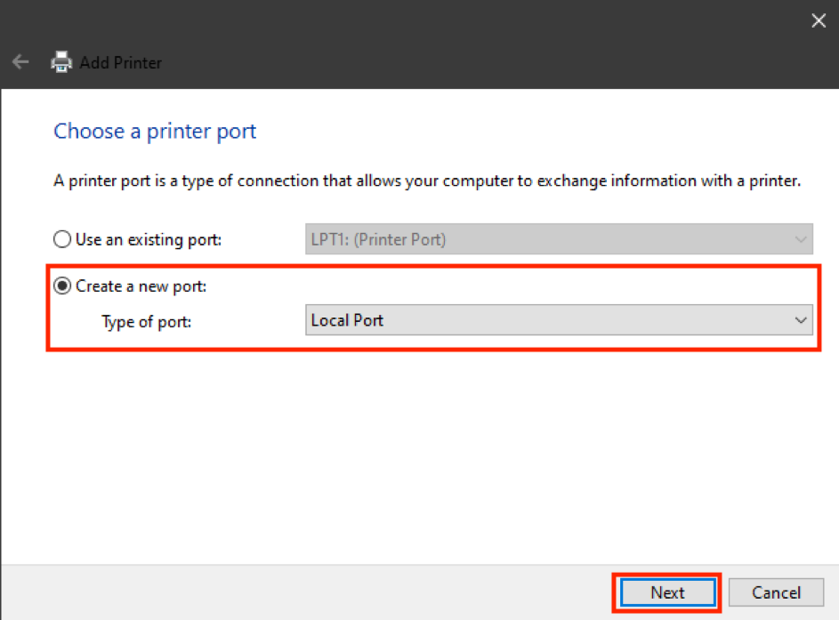Cancel the printer port setup
The height and width of the screenshot is (620, 839).
776,592
